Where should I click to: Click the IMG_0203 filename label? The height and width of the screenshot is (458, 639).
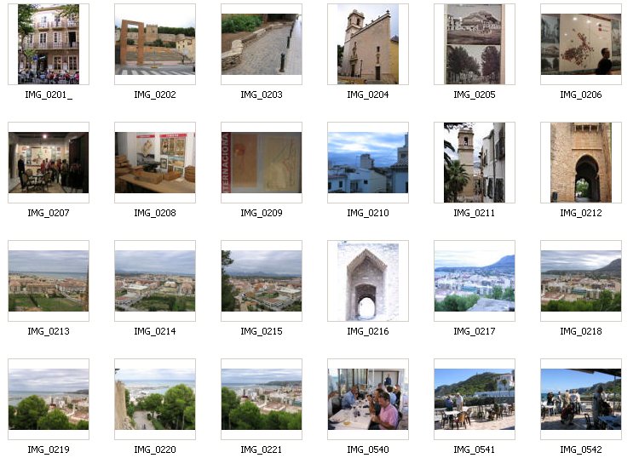pos(262,94)
